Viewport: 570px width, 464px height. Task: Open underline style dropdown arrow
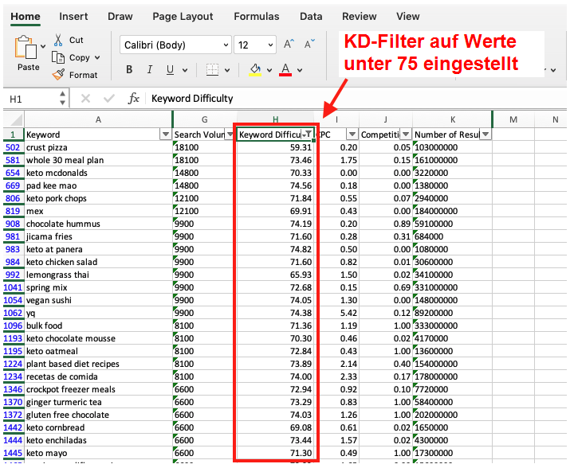click(x=185, y=70)
